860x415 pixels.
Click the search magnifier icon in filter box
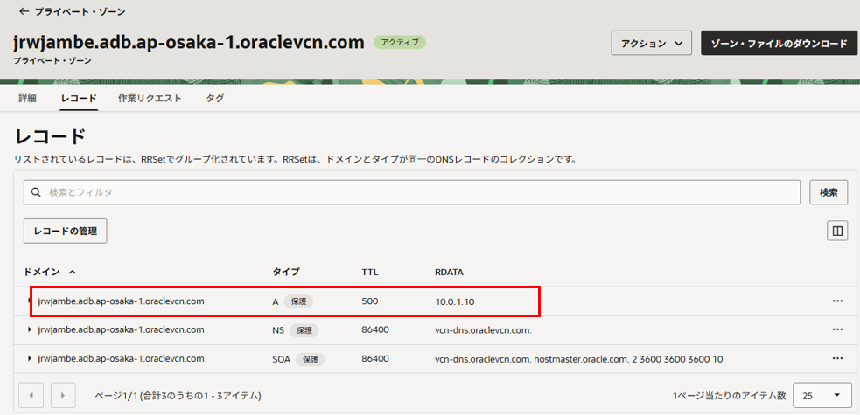click(x=37, y=192)
